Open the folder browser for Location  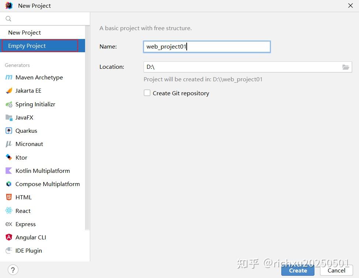pyautogui.click(x=346, y=67)
